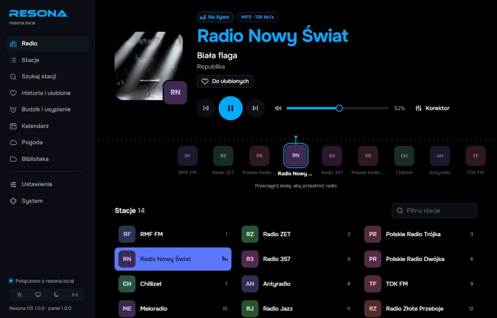This screenshot has height=318, width=497.
Task: Tune to the TF icon on the tuner dial
Action: (476, 156)
